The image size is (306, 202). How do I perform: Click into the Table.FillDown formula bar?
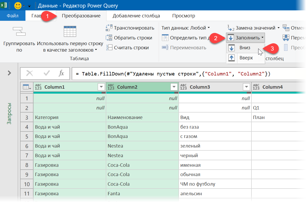pos(189,74)
